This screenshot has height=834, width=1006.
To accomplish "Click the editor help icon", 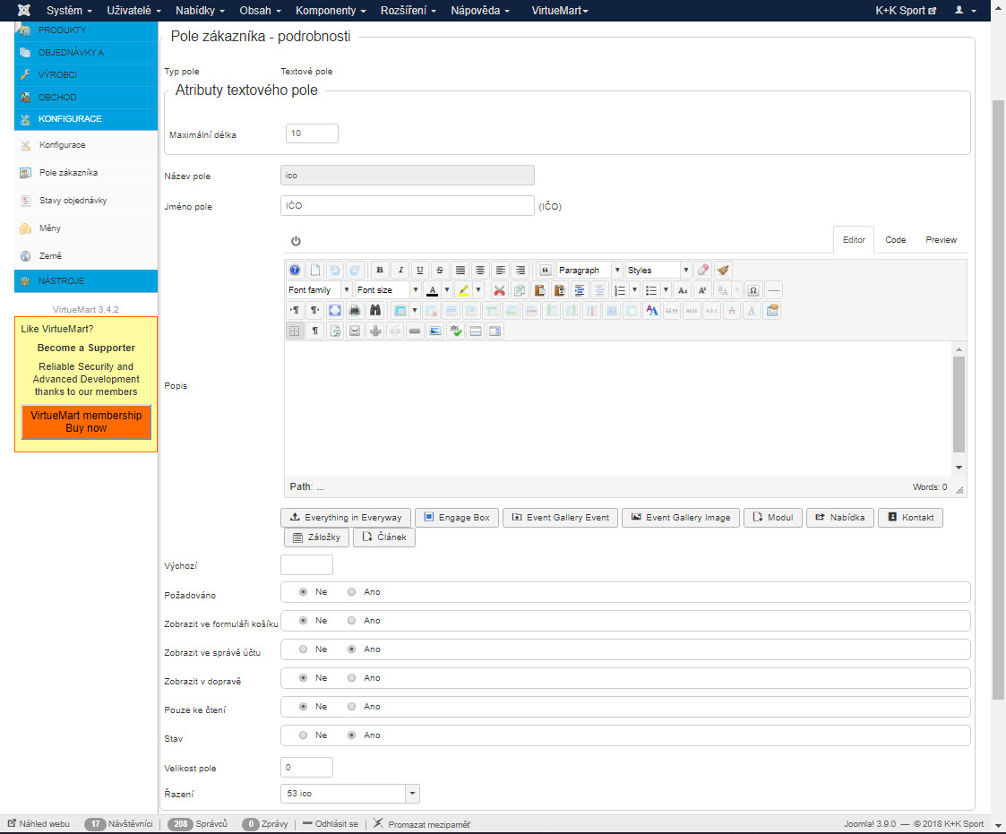I will click(295, 270).
